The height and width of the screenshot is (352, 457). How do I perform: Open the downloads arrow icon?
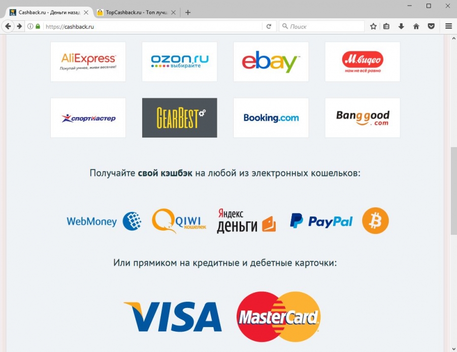[x=401, y=26]
